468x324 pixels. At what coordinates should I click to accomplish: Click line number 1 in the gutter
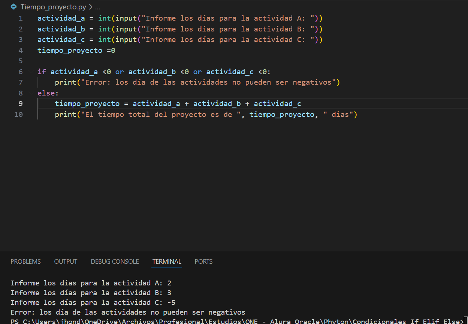click(x=20, y=18)
